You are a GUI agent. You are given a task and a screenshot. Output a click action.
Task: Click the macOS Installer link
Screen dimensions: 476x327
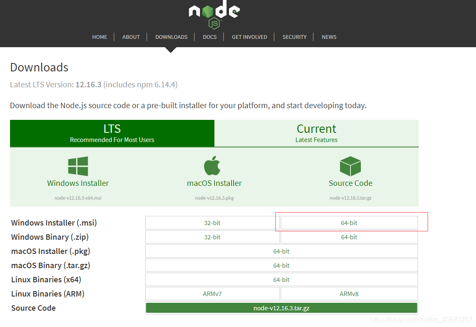pyautogui.click(x=214, y=183)
